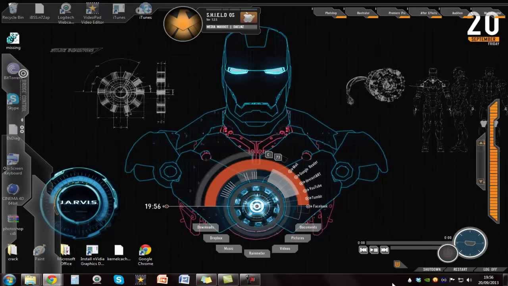Click the orange vertical volume meter
Viewport: 508px width, 286px height.
point(494,161)
